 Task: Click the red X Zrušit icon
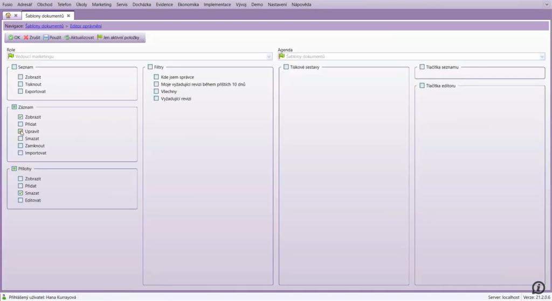pos(26,38)
